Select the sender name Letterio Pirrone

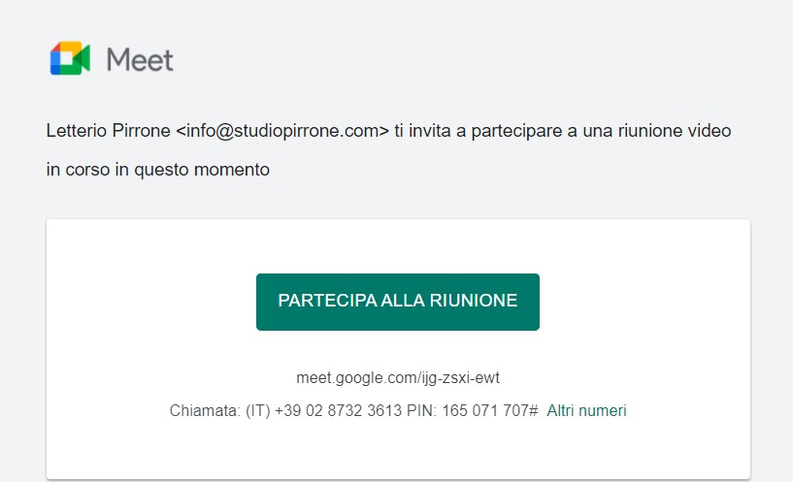pyautogui.click(x=109, y=130)
